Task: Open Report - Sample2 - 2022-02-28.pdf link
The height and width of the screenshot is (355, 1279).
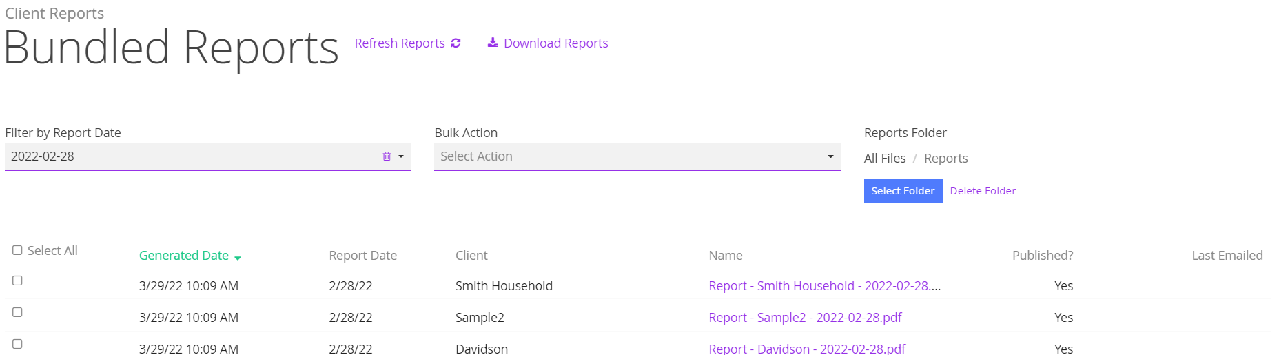Action: (805, 317)
